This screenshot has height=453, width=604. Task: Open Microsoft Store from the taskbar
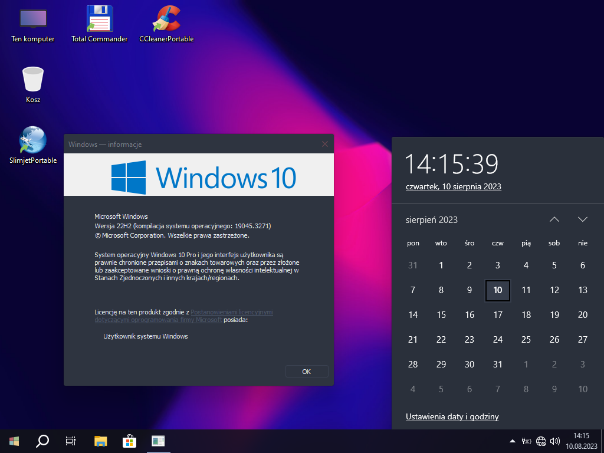129,441
